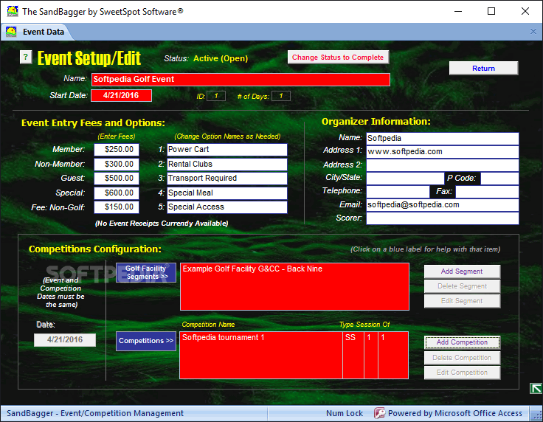Click the empty Address 2 field

[x=443, y=165]
